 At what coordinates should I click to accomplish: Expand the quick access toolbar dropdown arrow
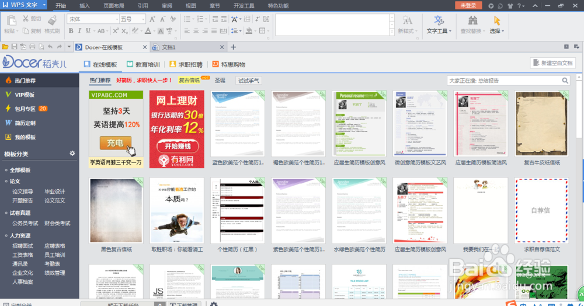[x=68, y=47]
